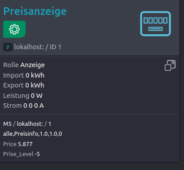
Task: Select the Price 5.877 value
Action: (x=25, y=144)
